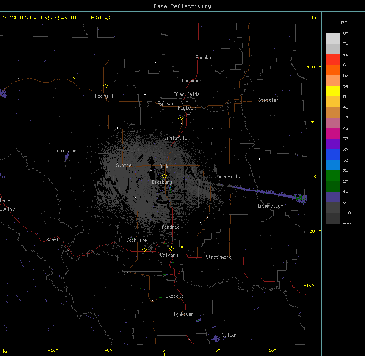365x356 pixels.
Task: Click the Base_Reflectivity title
Action: tap(182, 6)
